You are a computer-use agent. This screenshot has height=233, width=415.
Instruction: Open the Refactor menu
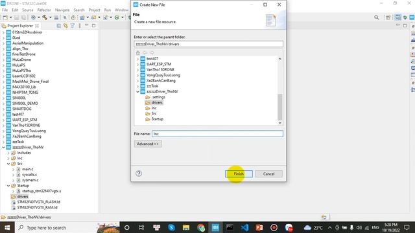(x=44, y=10)
